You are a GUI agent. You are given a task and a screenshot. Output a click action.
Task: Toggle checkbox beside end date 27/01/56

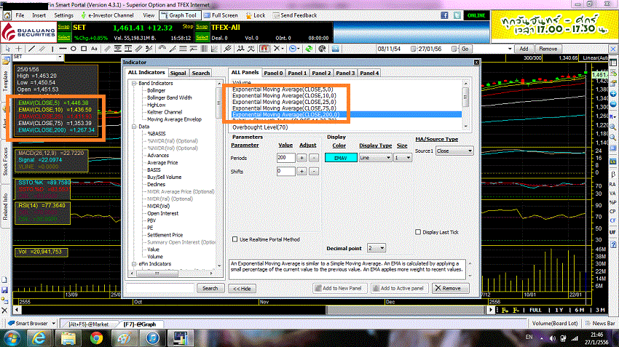[x=413, y=49]
